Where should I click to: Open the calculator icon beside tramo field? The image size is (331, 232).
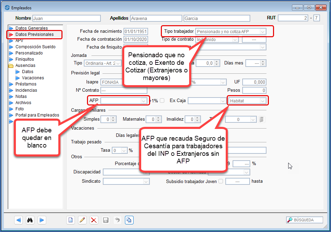262,120
